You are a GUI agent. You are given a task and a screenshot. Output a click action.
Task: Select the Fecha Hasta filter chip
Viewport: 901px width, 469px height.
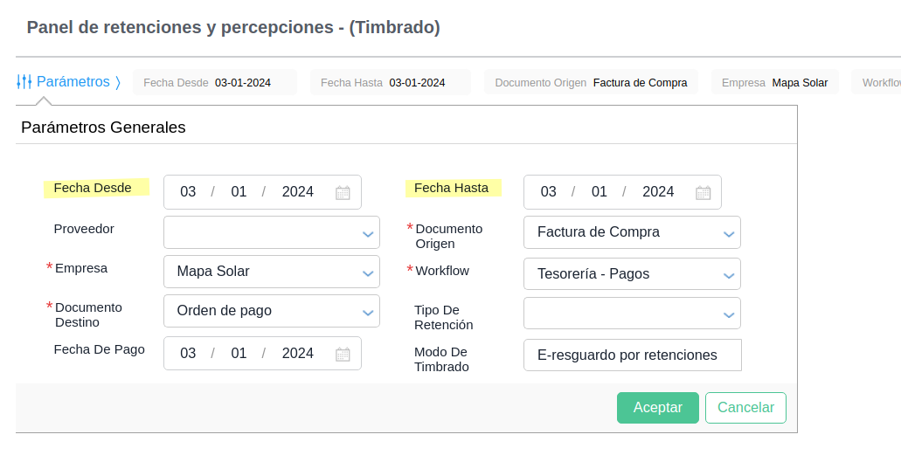(390, 83)
